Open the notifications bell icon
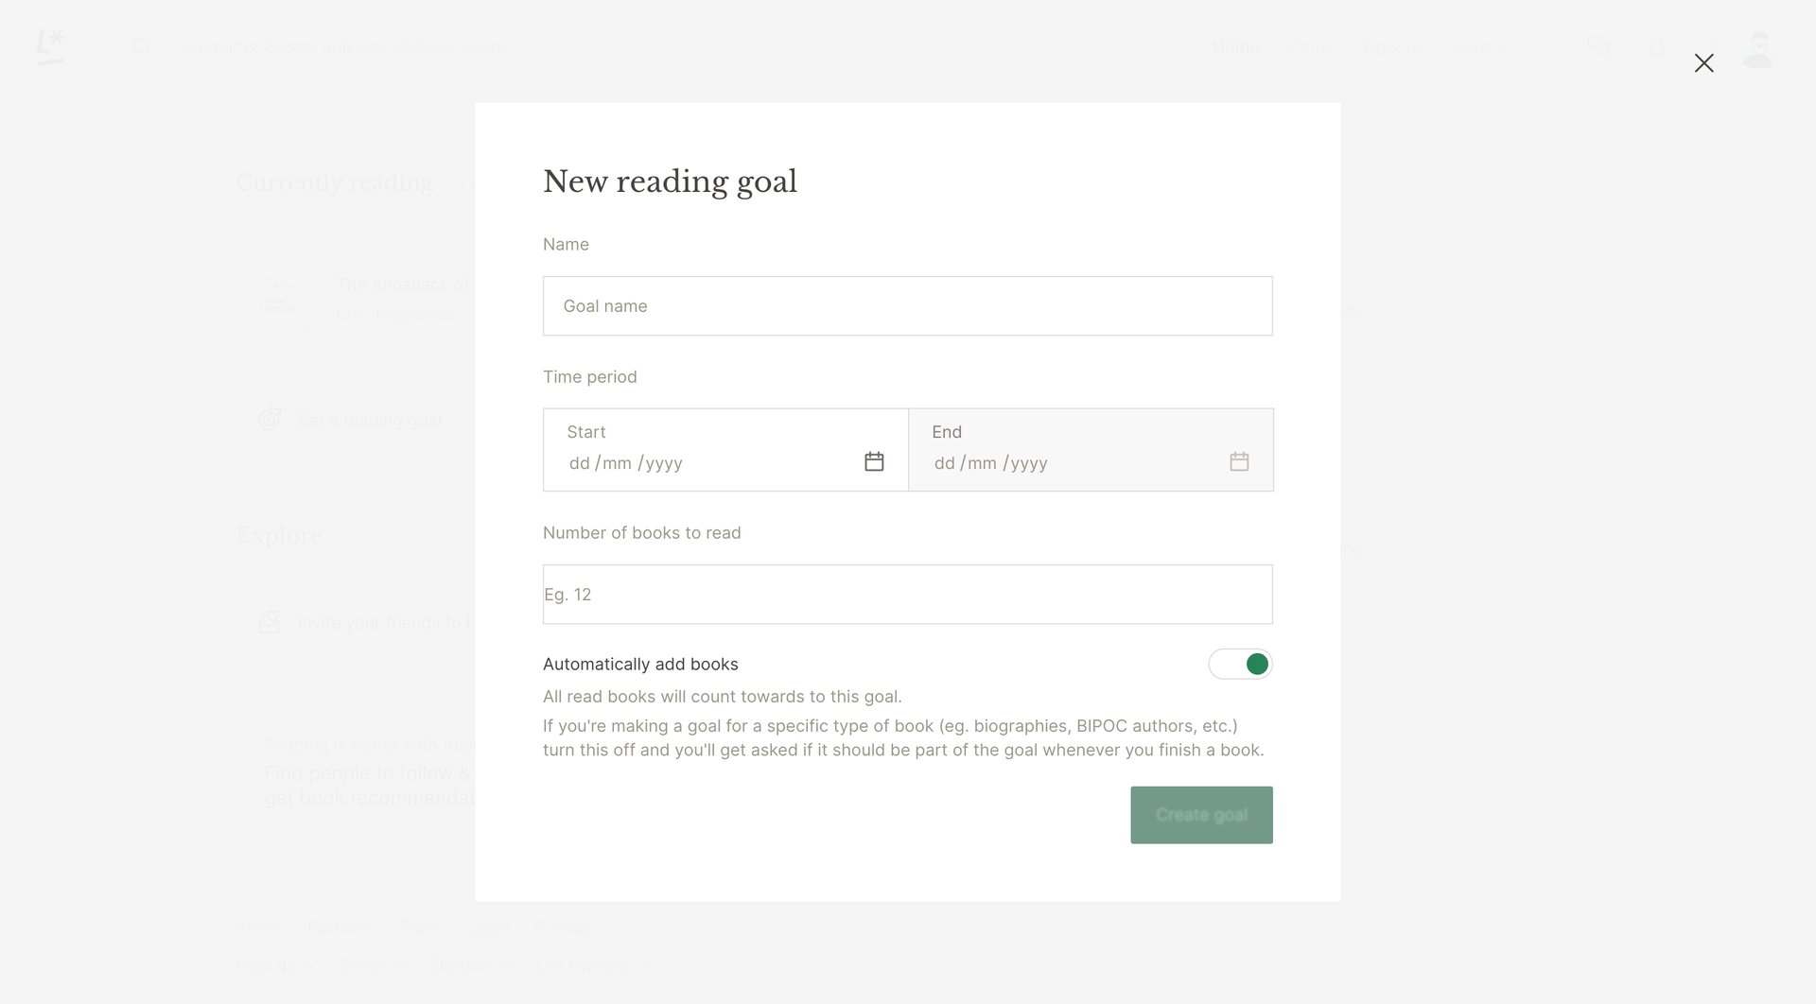Screen dimensions: 1816x1004 (x=1655, y=45)
